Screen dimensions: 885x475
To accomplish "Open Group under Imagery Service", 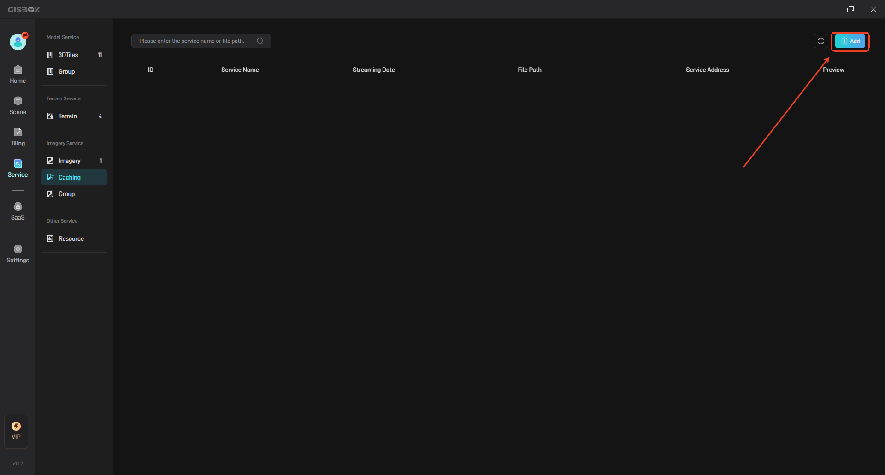I will 74,194.
